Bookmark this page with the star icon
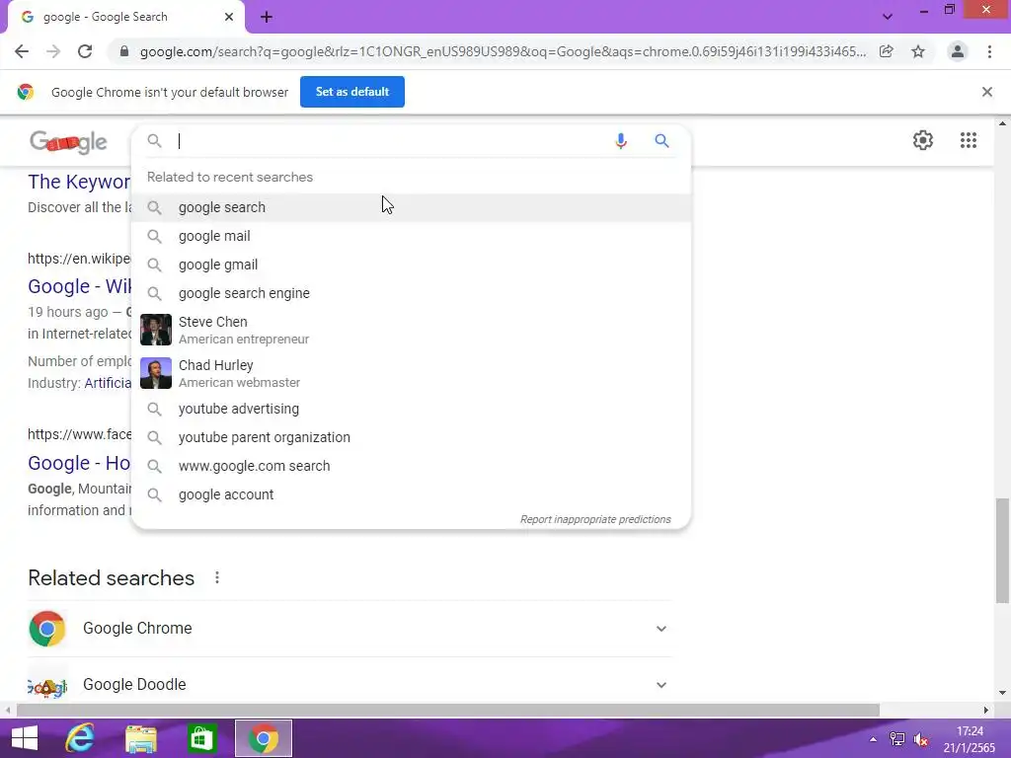The width and height of the screenshot is (1011, 758). (x=918, y=51)
